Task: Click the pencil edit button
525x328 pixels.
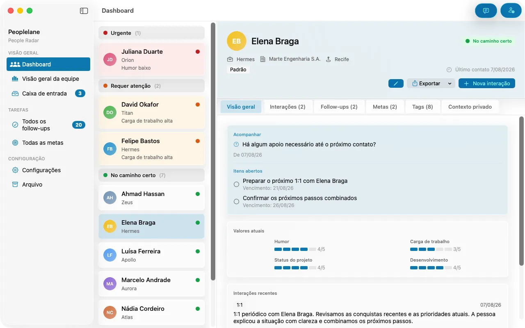Action: click(x=396, y=83)
